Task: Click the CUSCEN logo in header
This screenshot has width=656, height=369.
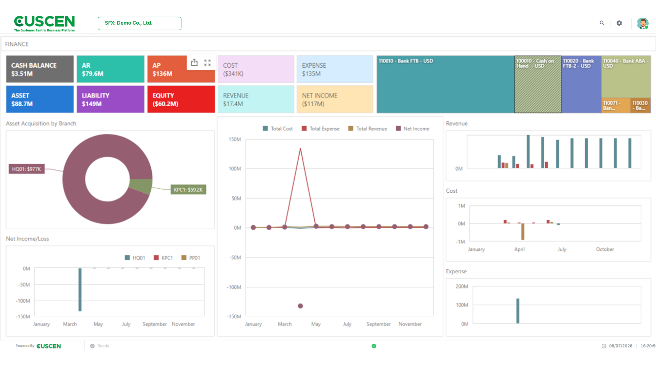Action: click(x=44, y=23)
